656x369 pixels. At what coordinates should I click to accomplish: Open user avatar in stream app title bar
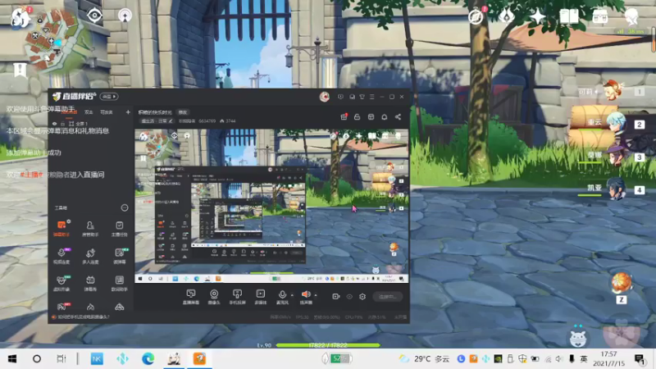click(x=324, y=97)
